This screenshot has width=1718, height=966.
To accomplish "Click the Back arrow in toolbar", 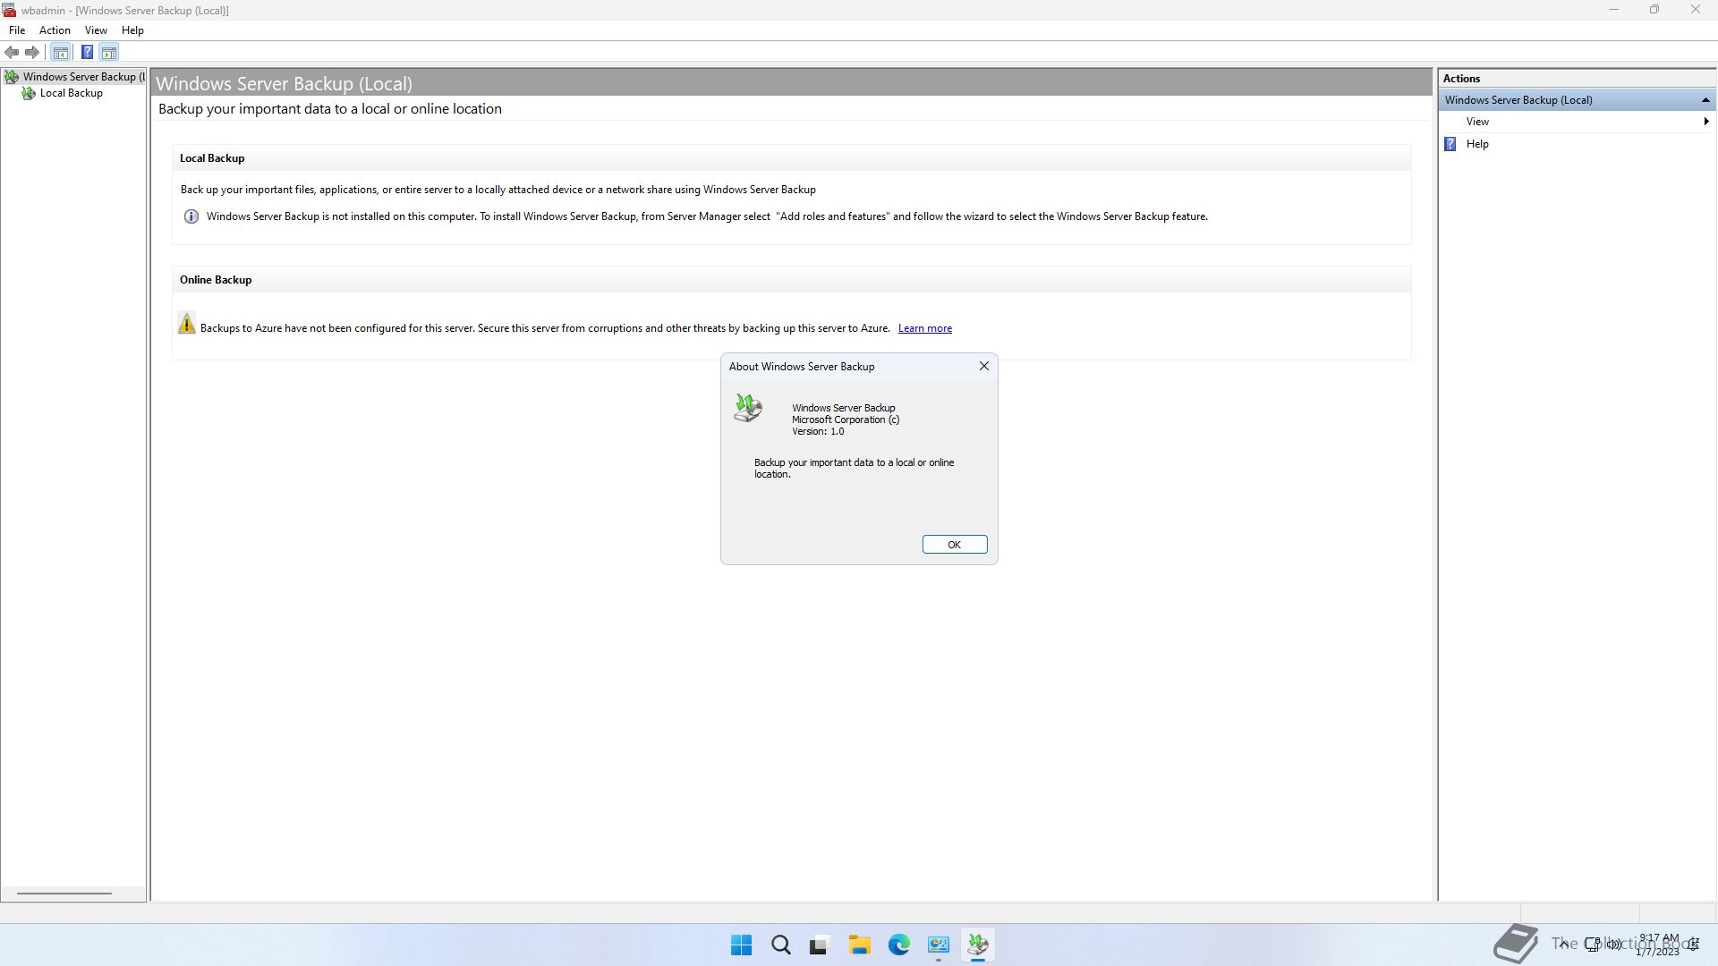I will tap(12, 52).
